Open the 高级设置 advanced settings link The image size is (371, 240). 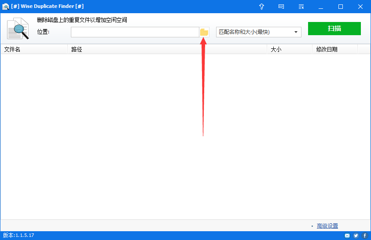pos(327,226)
